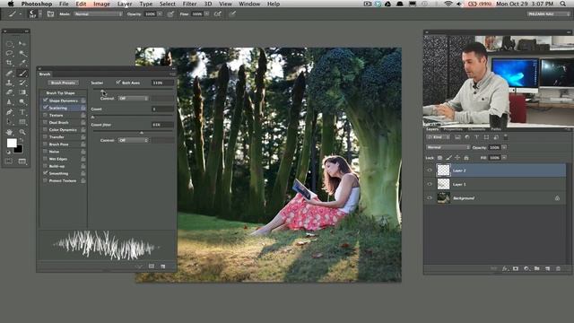This screenshot has height=323, width=574.
Task: Uncheck the Scattering option
Action: (x=46, y=108)
